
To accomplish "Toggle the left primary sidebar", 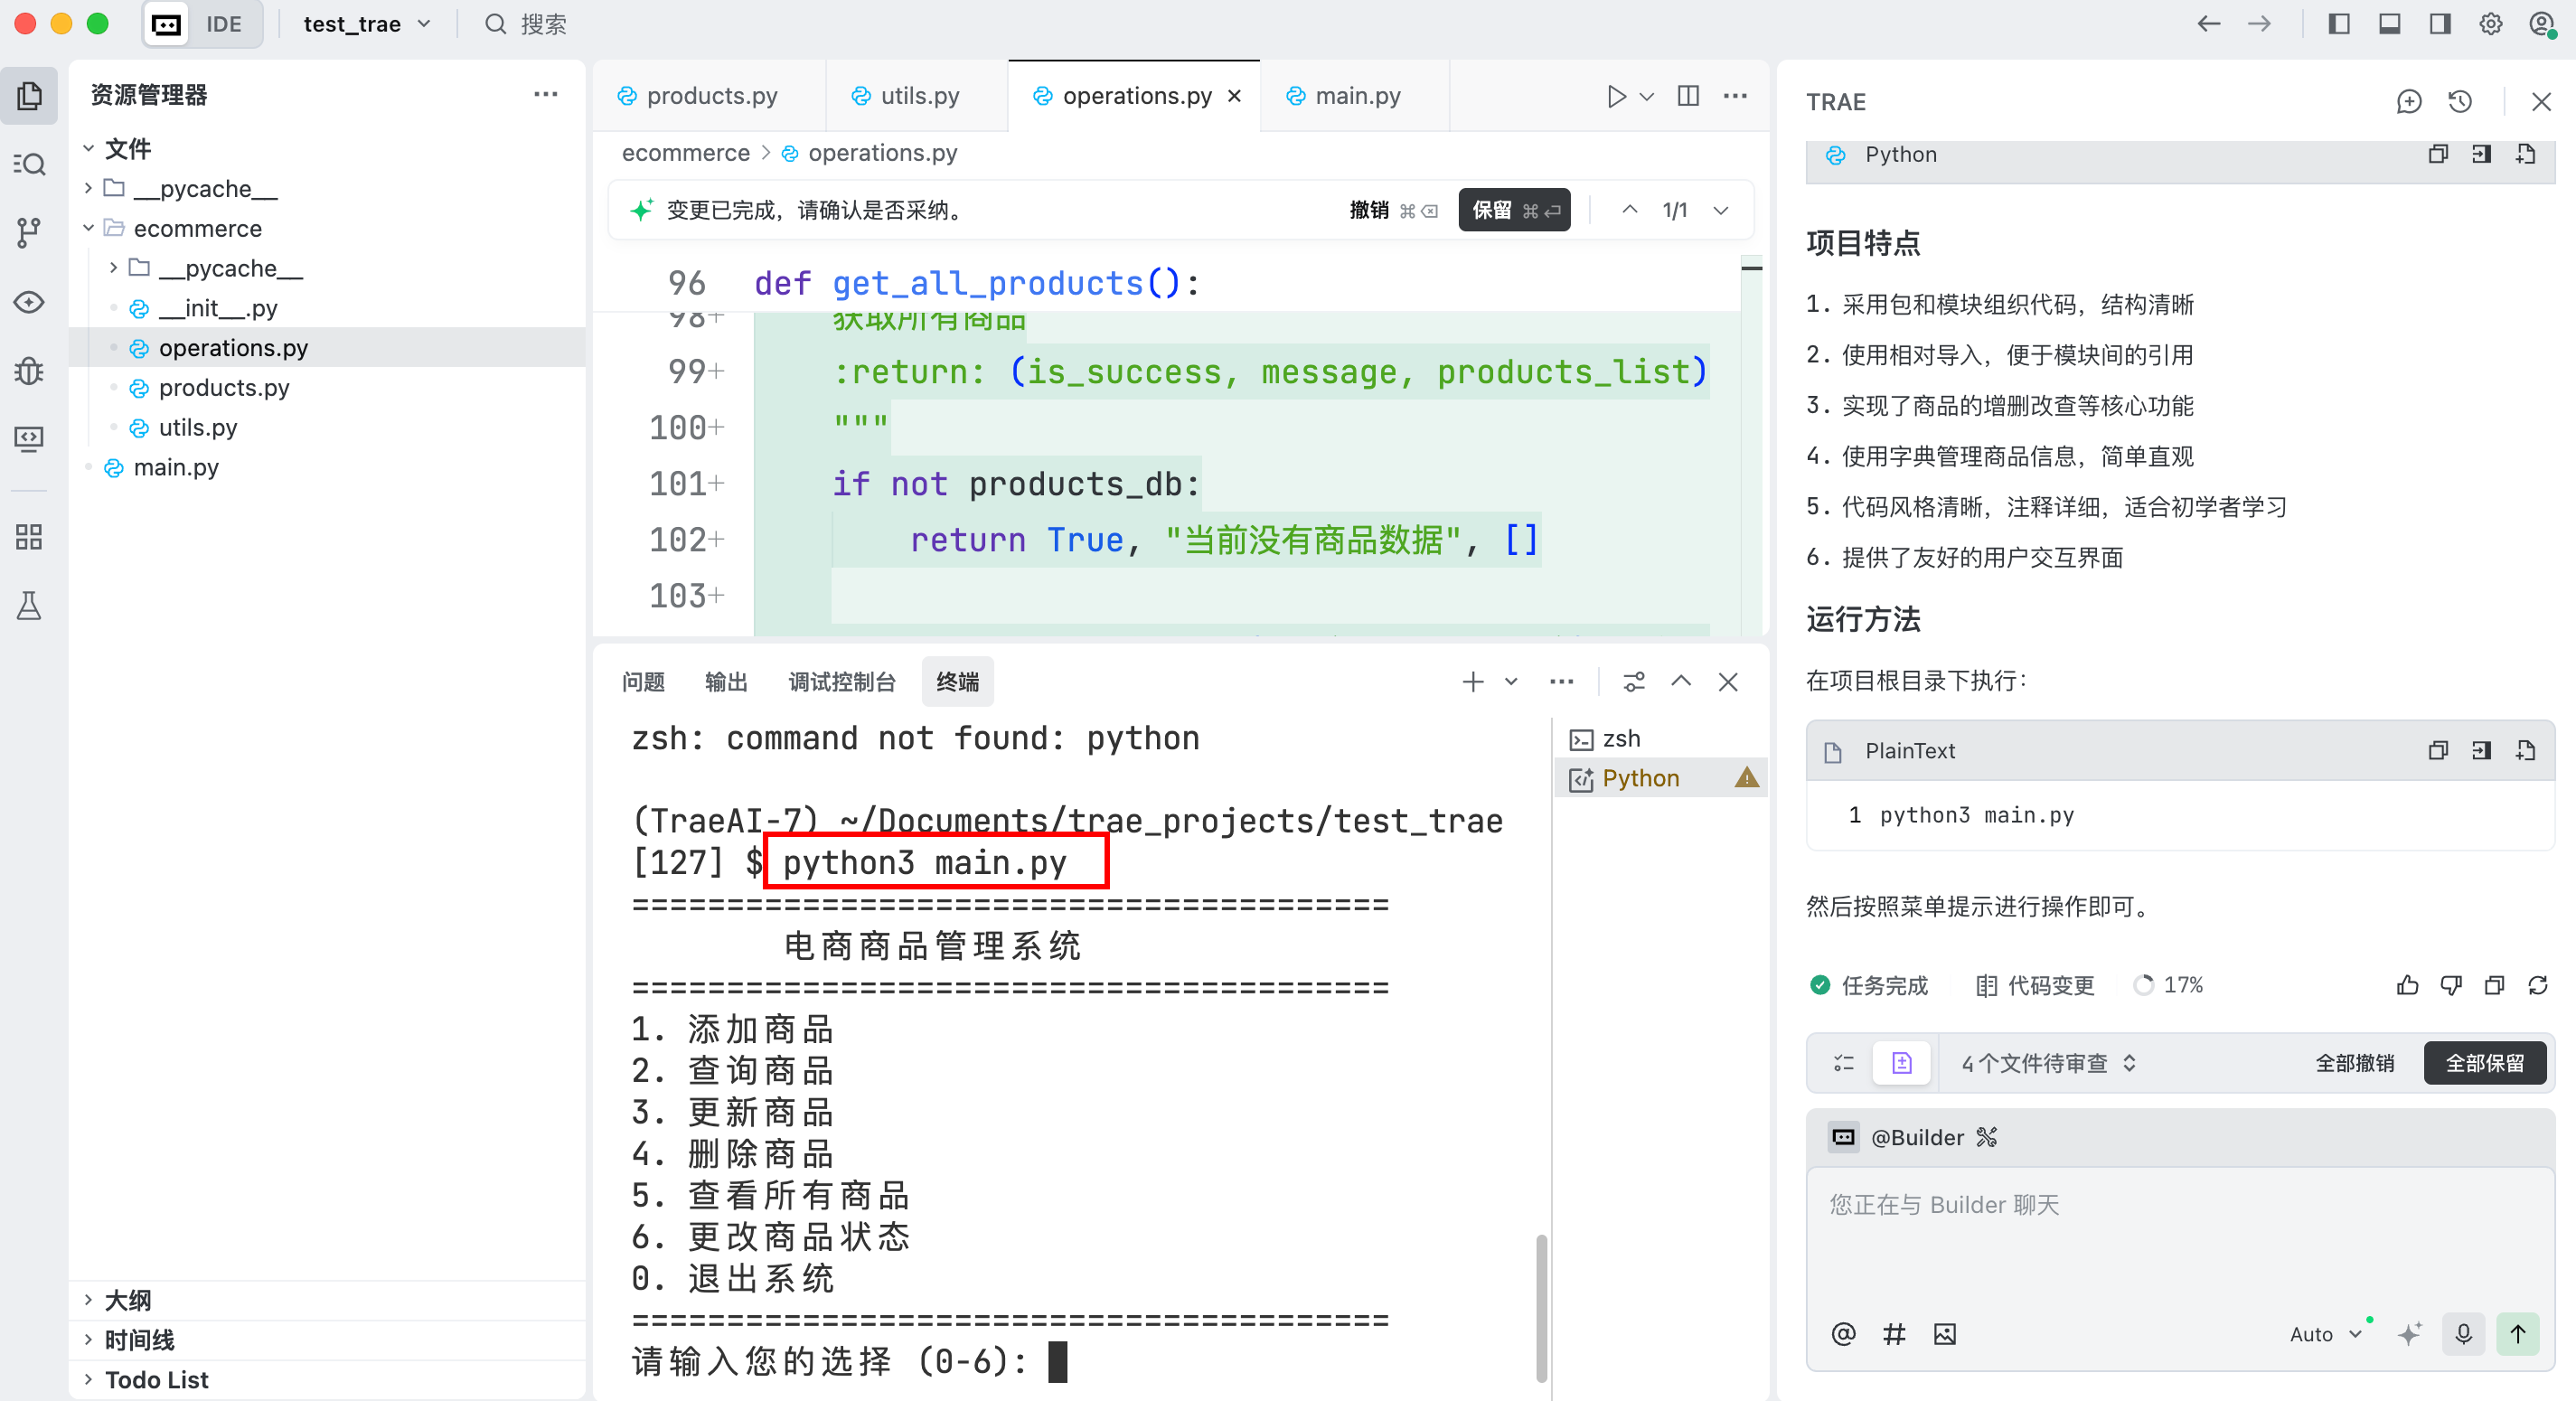I will (x=2339, y=24).
